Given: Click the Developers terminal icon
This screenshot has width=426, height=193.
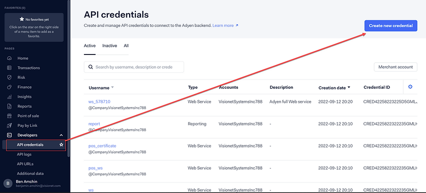Looking at the screenshot, I should tap(9, 135).
